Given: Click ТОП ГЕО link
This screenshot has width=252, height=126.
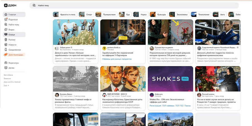Looking at the screenshot, I should (x=179, y=106).
